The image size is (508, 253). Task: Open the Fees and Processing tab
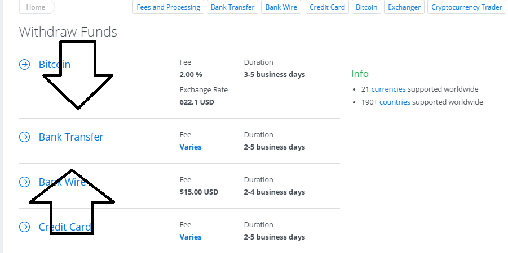[x=168, y=7]
